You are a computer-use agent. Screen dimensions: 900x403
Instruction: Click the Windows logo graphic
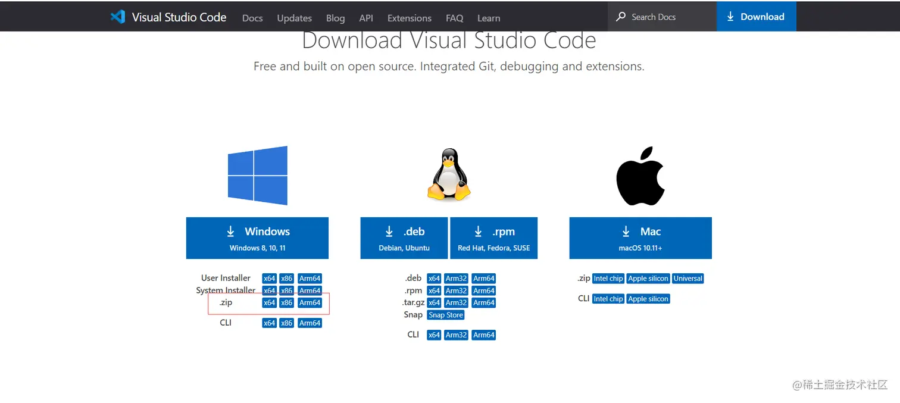(x=258, y=176)
